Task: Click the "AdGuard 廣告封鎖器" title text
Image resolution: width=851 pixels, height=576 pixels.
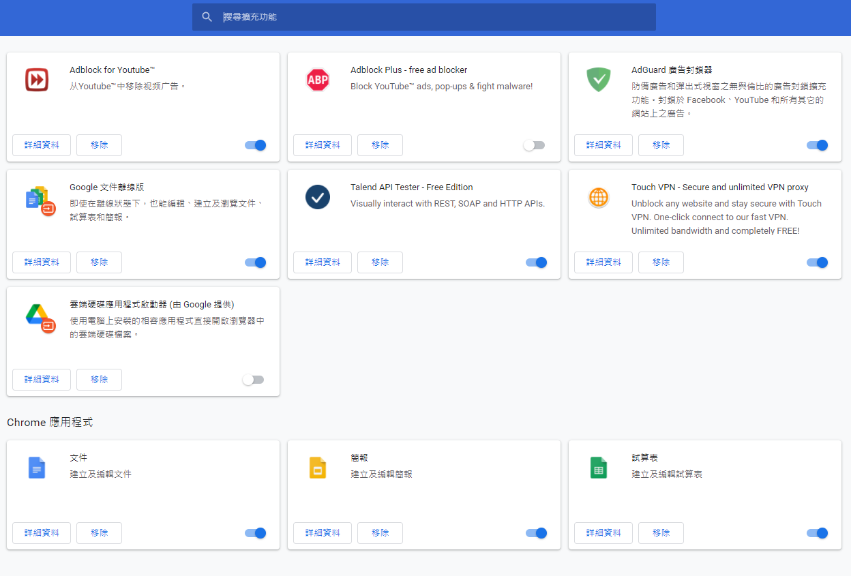Action: 672,70
